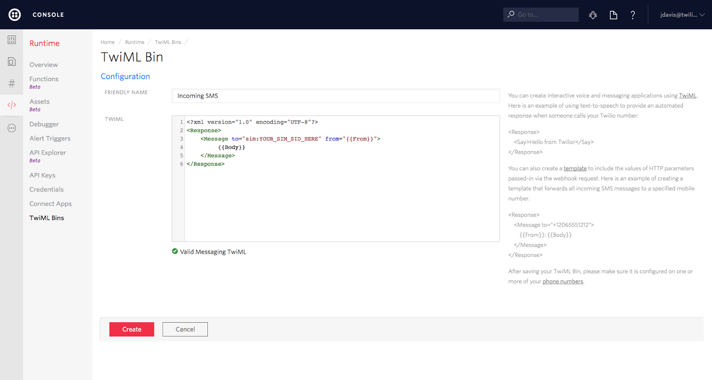This screenshot has width=712, height=380.
Task: Select the Runtime code brackets icon
Action: pyautogui.click(x=12, y=105)
